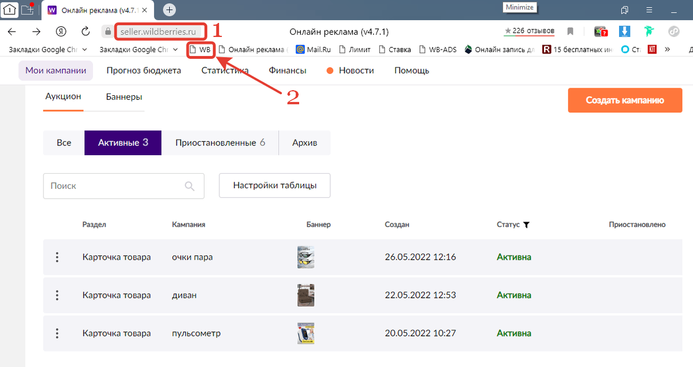Click the date 26.05.2022 12:16
This screenshot has height=367, width=693.
point(420,257)
